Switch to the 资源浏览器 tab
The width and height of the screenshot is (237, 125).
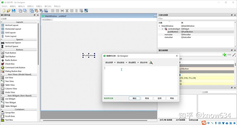(193, 120)
